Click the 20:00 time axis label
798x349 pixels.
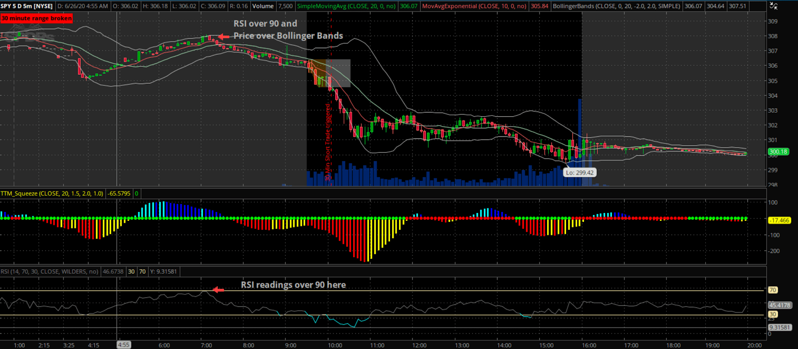(x=754, y=345)
